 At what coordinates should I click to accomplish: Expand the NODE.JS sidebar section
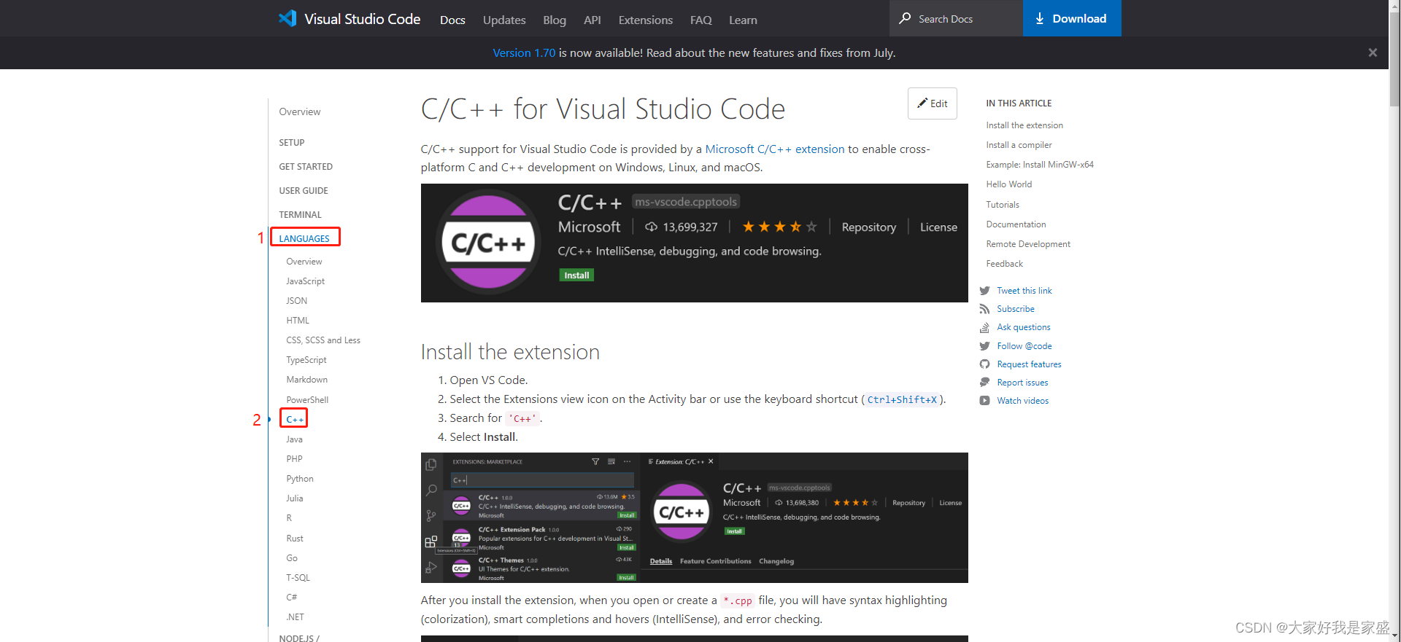(x=299, y=638)
